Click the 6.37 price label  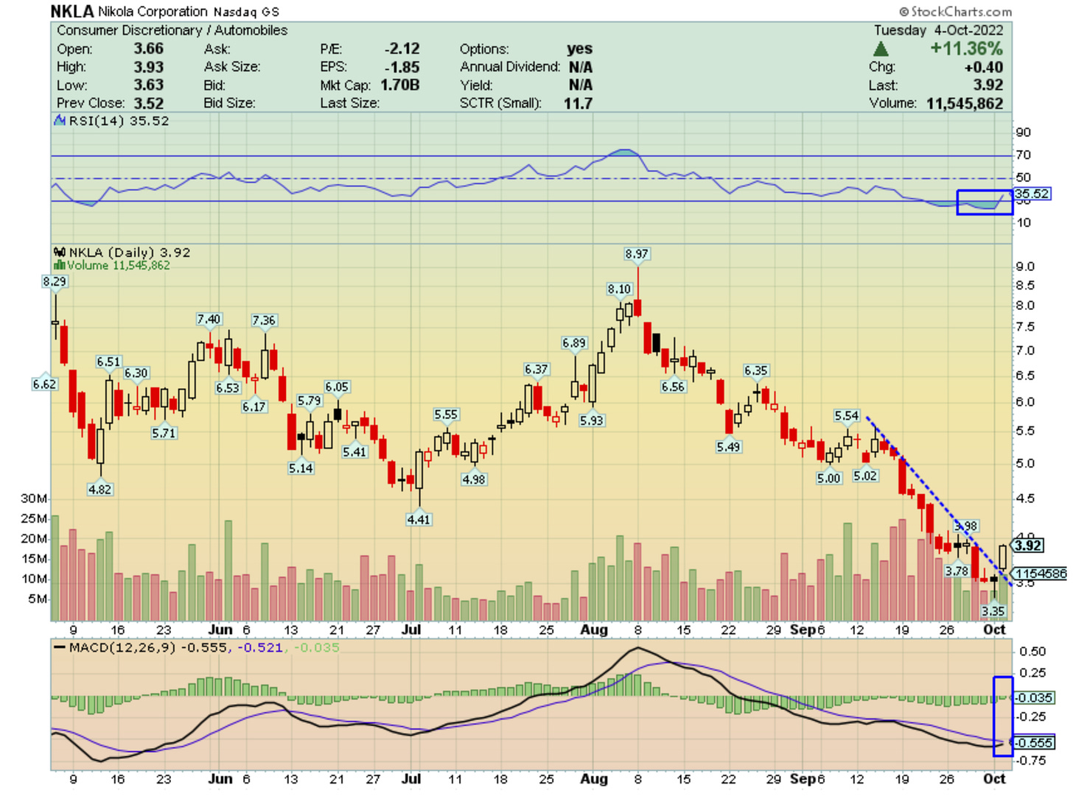[x=536, y=369]
